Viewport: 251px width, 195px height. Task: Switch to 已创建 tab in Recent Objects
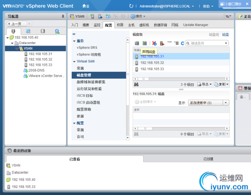[208, 159]
